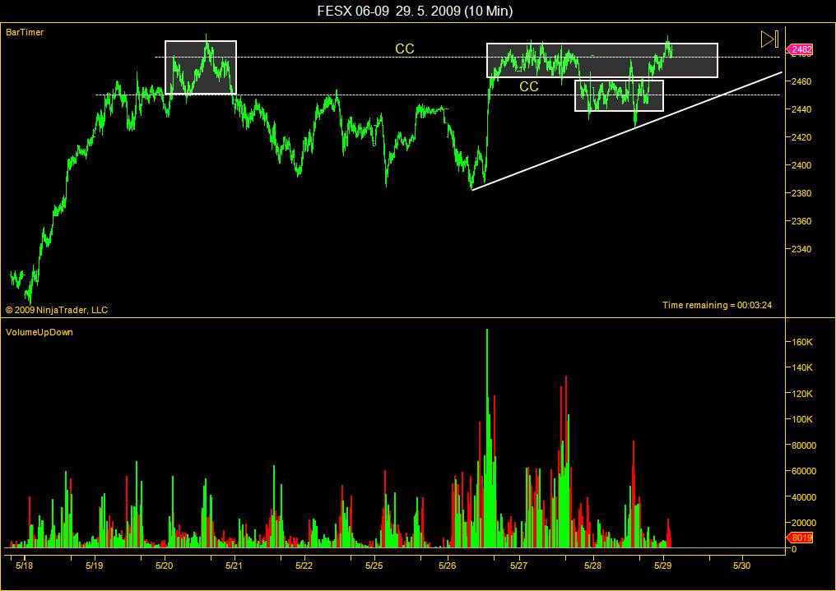836x591 pixels.
Task: Select the upper CC label
Action: [405, 48]
